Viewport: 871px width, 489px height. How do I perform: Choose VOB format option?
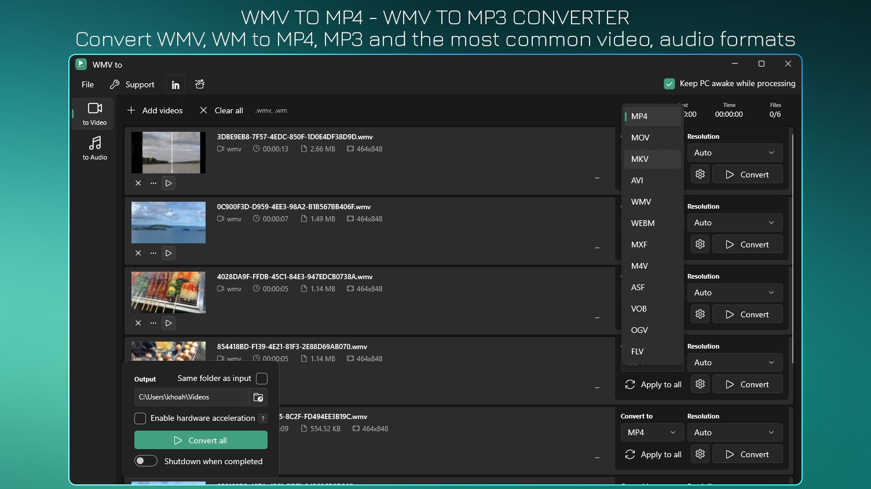tap(652, 309)
